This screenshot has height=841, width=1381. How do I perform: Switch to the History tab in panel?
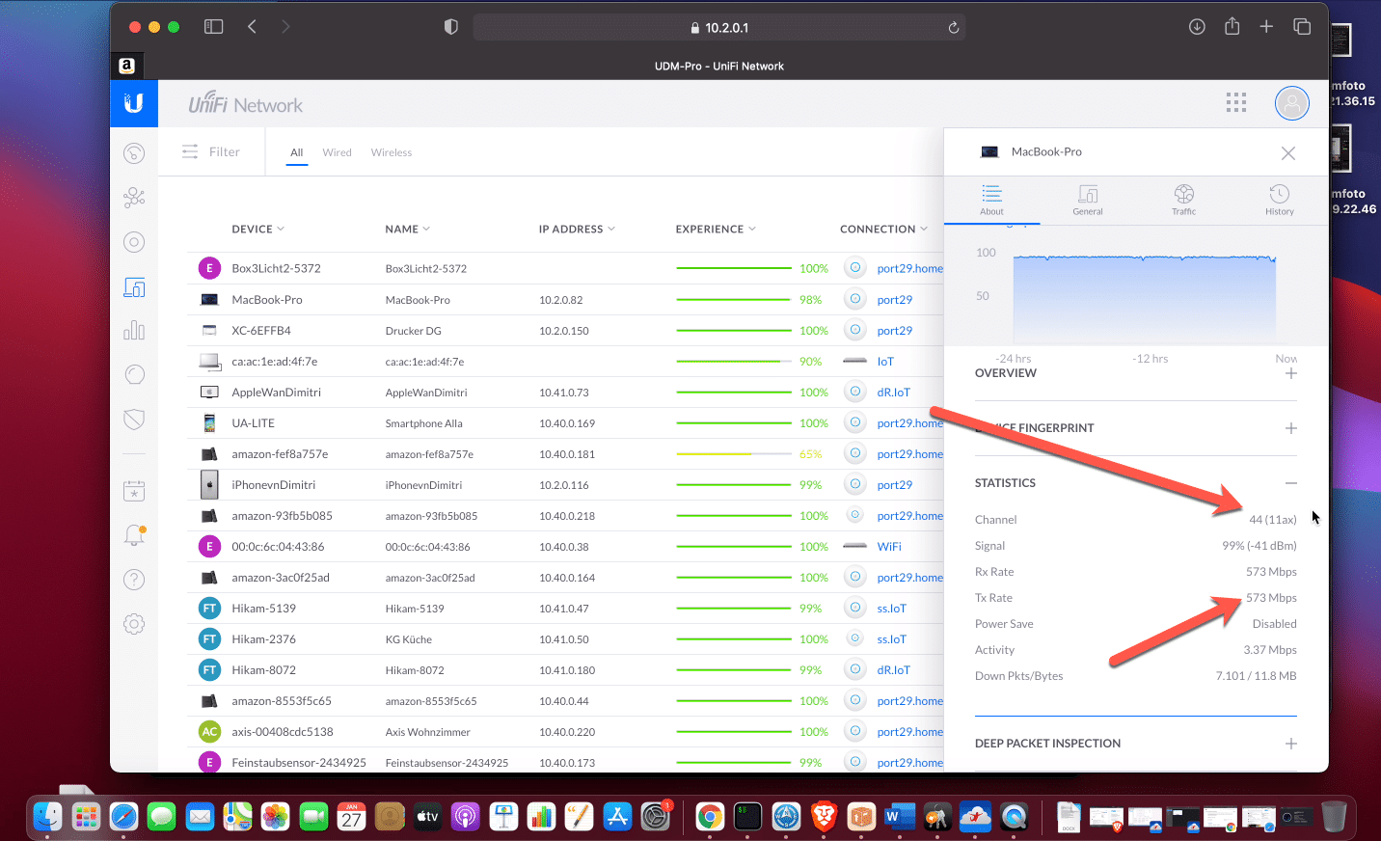pos(1280,200)
